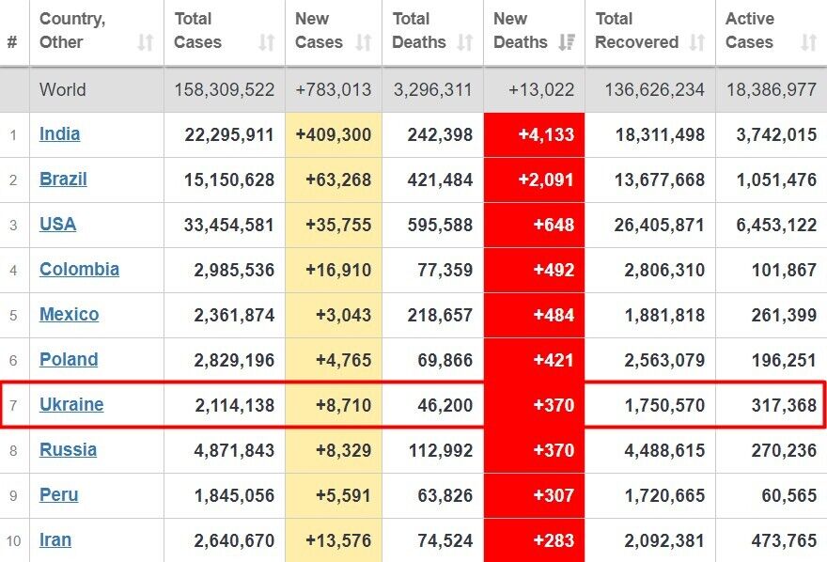The width and height of the screenshot is (827, 562).
Task: Click sort arrows icon beside Total Deaths
Action: pos(465,42)
